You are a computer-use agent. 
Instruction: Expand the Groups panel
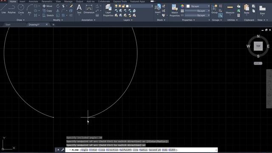217,20
